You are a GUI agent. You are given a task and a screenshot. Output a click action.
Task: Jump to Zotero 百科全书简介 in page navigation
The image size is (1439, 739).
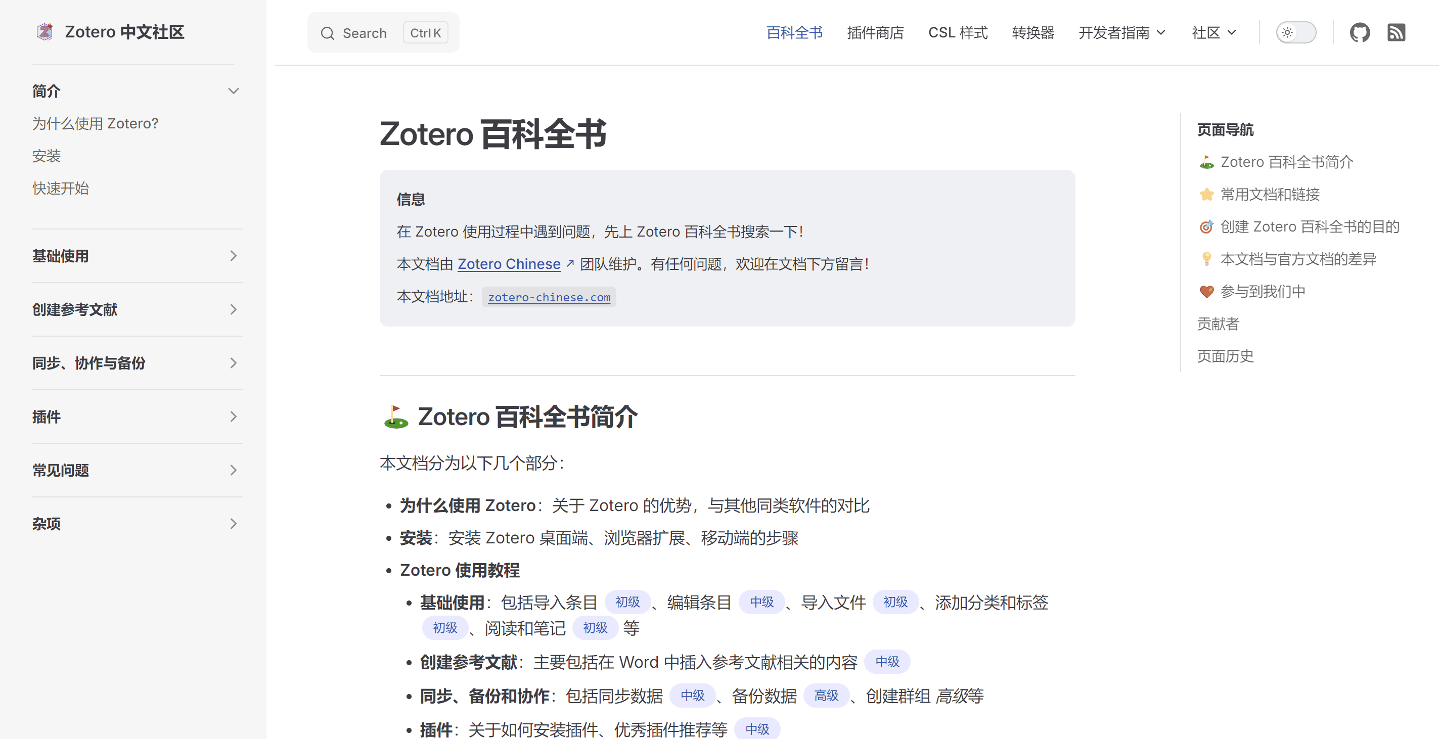[x=1276, y=162]
